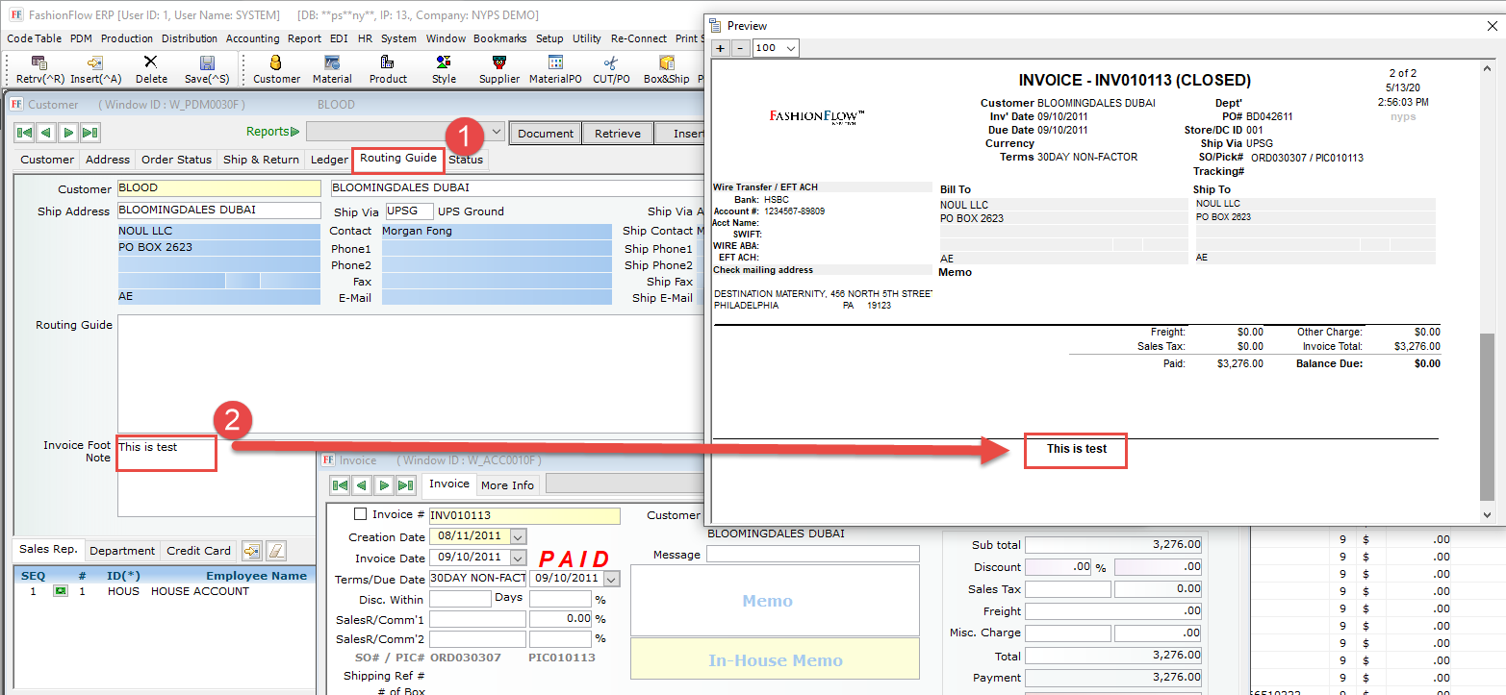Click eraser icon beside Credit Card tab
Viewport: 1506px width, 695px height.
point(276,551)
